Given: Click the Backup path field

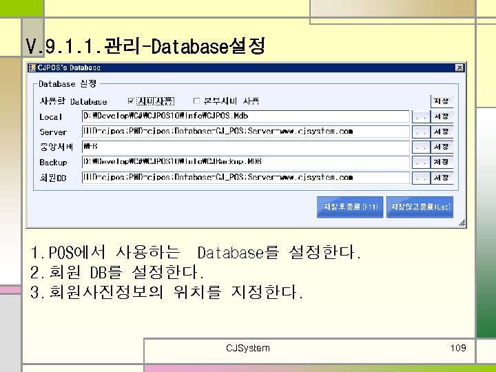Looking at the screenshot, I should (246, 162).
